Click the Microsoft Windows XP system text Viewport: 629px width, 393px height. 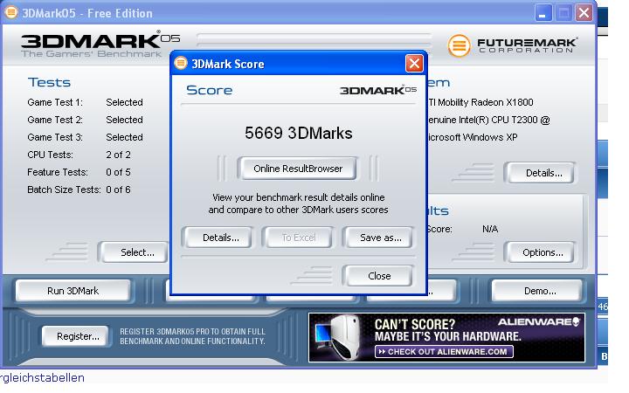tap(472, 137)
